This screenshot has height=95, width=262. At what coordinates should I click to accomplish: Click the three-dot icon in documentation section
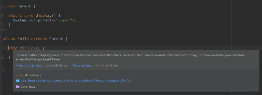256,88
